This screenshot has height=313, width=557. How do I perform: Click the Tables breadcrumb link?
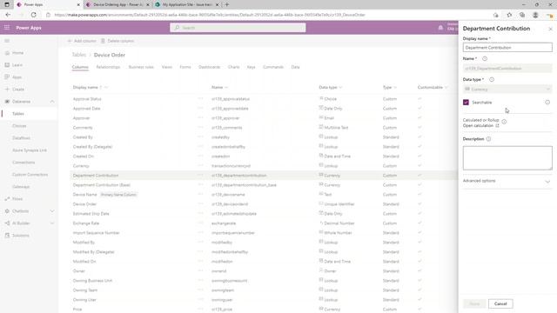coord(79,55)
